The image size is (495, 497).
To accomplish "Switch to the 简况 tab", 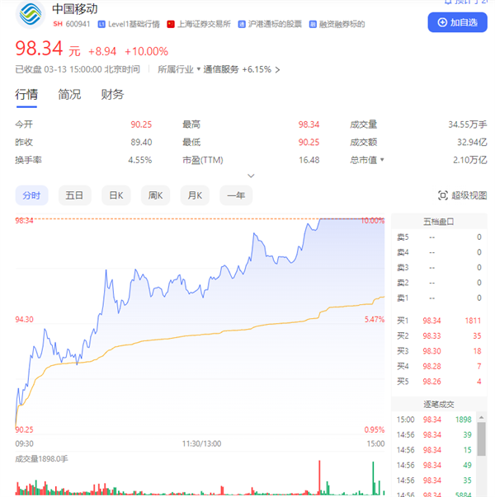I will coord(69,95).
